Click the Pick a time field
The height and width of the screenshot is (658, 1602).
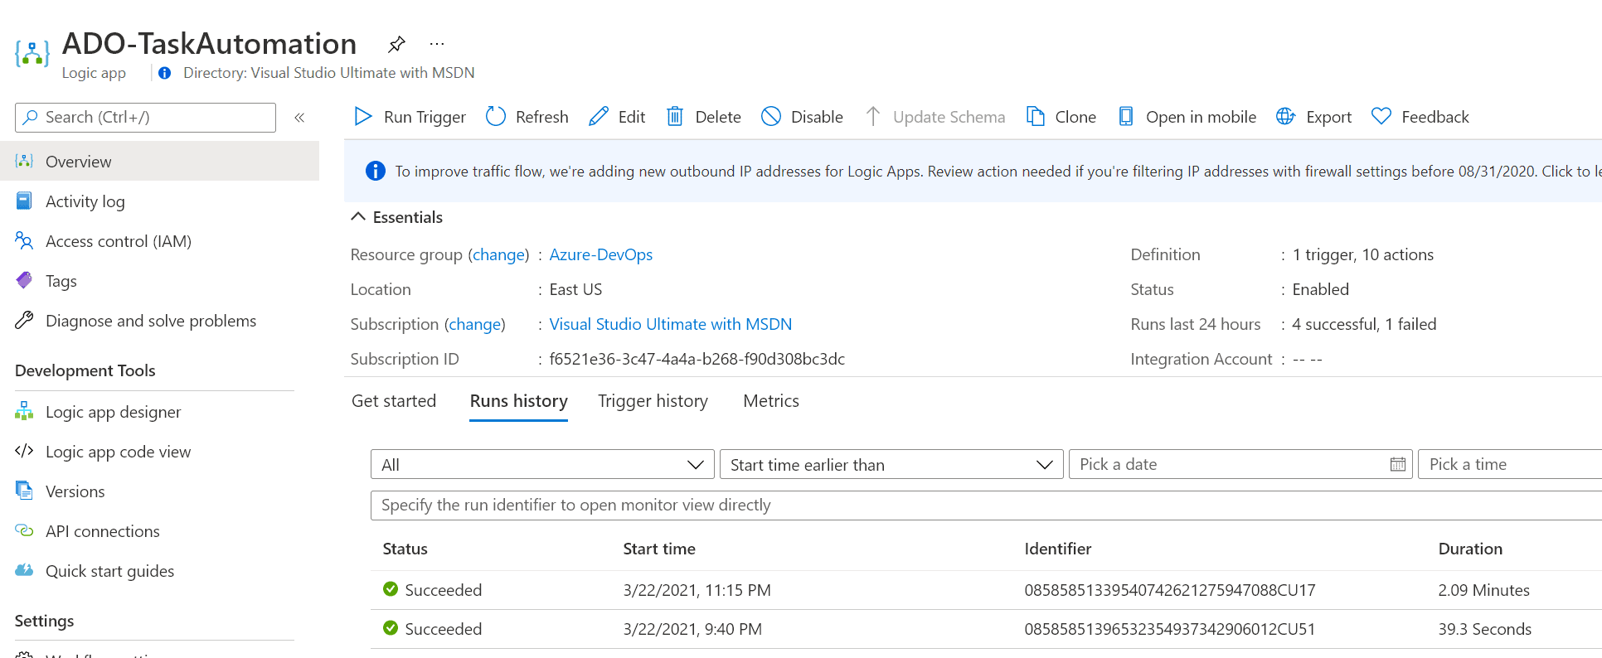[1510, 464]
